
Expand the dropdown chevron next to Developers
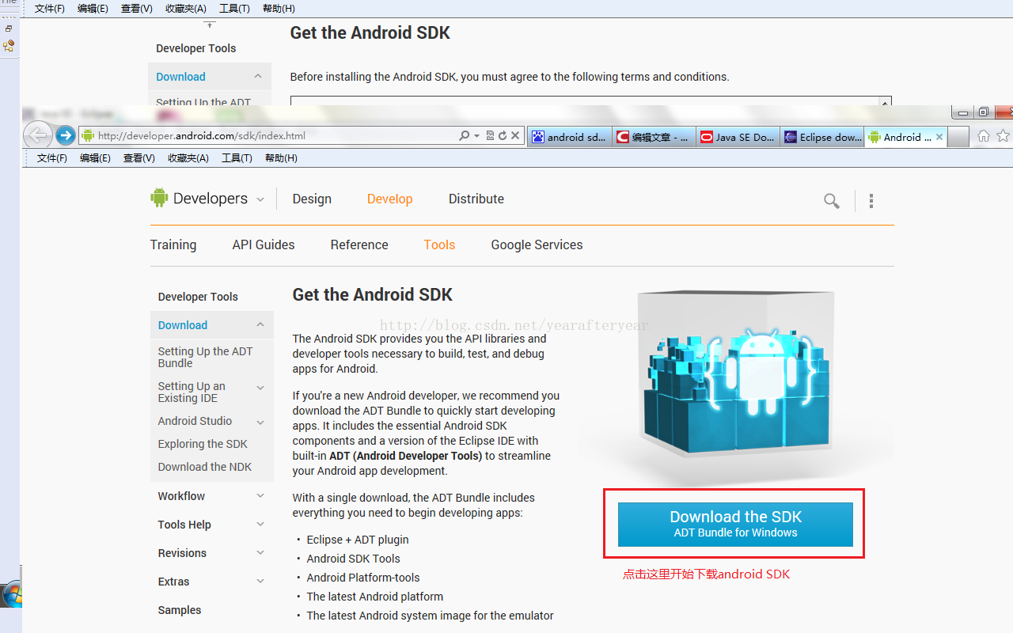[260, 199]
